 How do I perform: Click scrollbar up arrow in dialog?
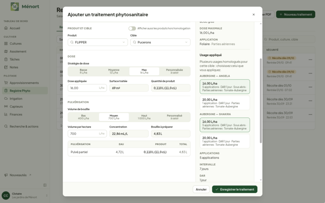click(261, 24)
